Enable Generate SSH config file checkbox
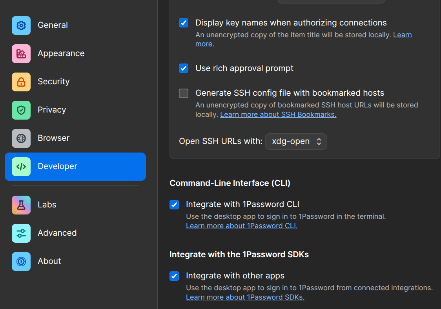Viewport: 441px width, 309px height. pos(184,93)
